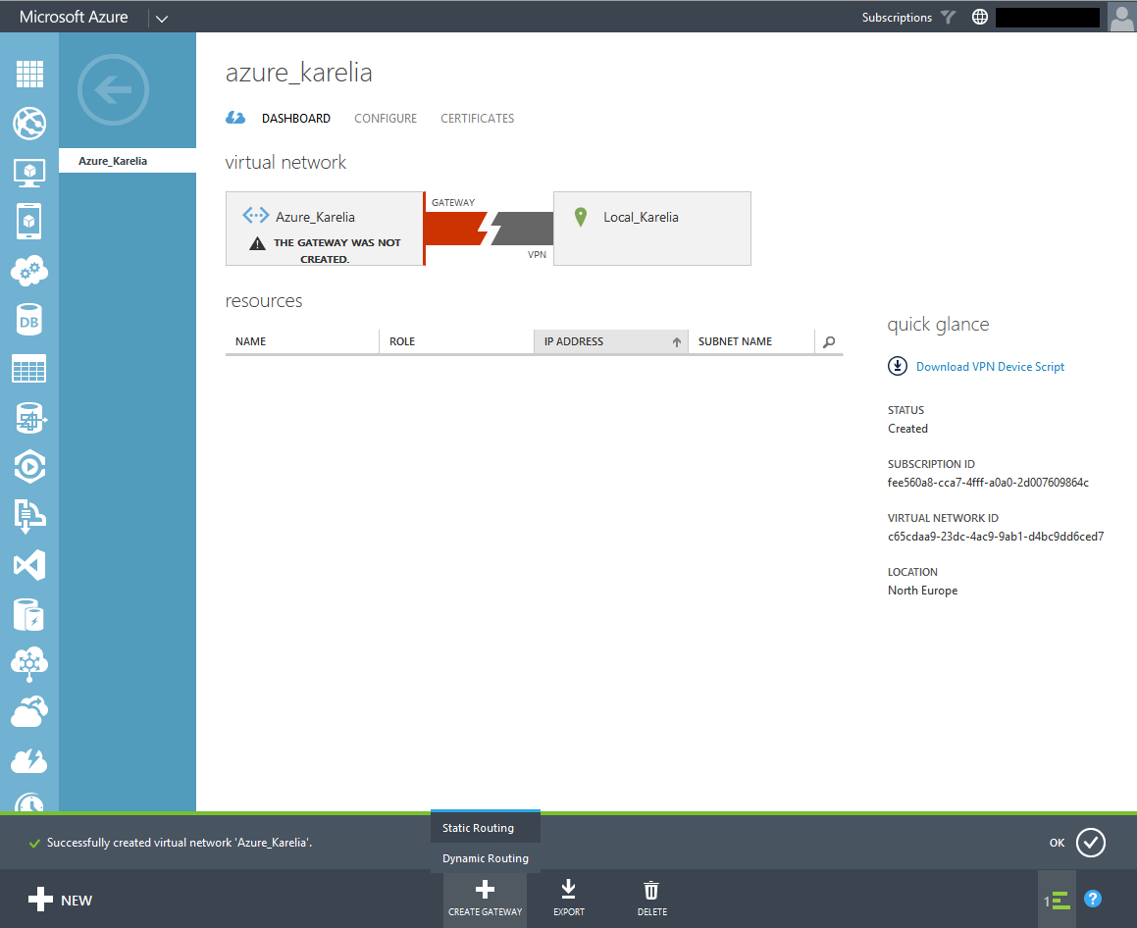Screen dimensions: 1137x928
Task: Sort by SUBNET NAME column header
Action: tap(751, 341)
